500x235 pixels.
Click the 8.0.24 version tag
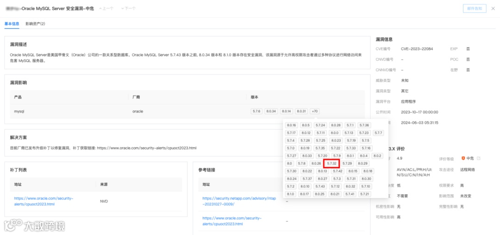[292, 179]
